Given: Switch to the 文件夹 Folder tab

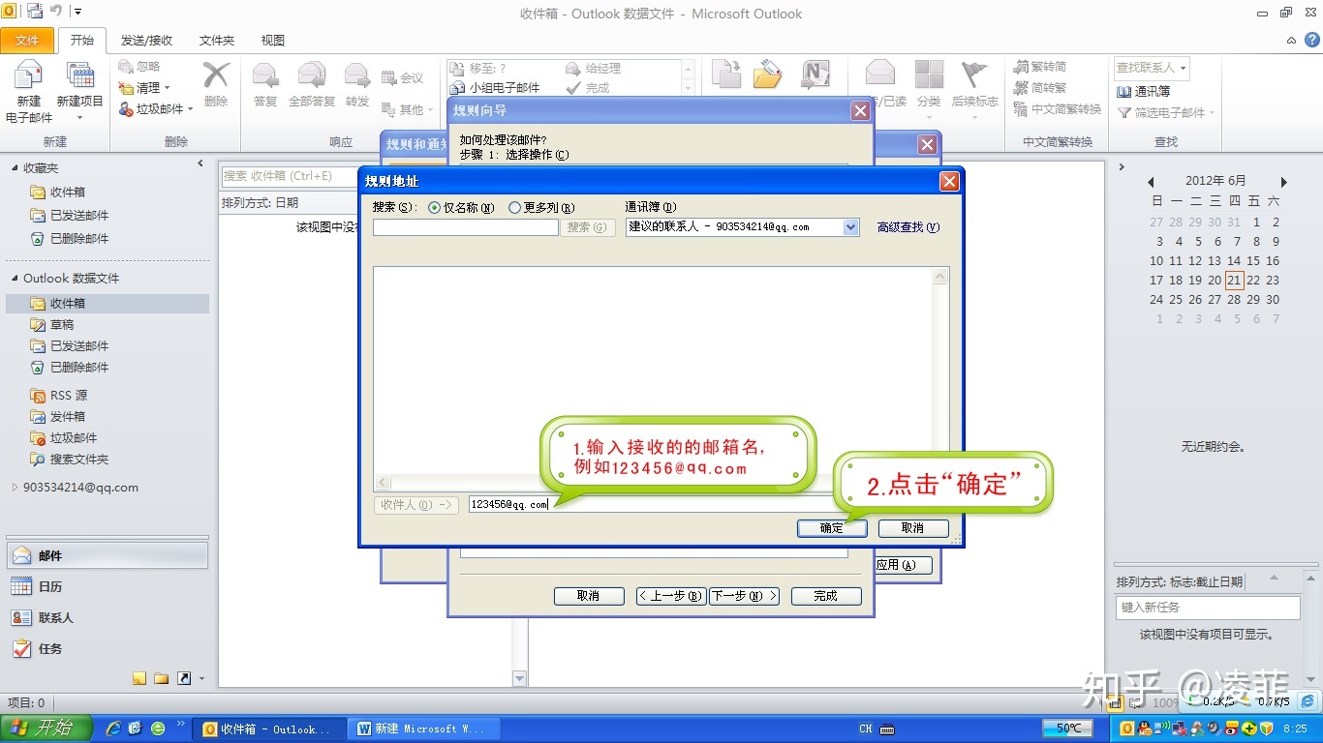Looking at the screenshot, I should (x=217, y=41).
